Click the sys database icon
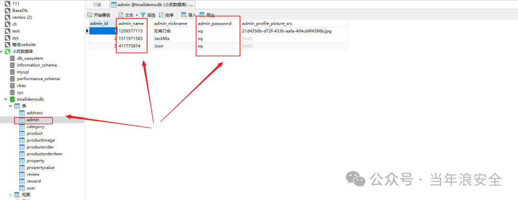The image size is (518, 200). (12, 93)
